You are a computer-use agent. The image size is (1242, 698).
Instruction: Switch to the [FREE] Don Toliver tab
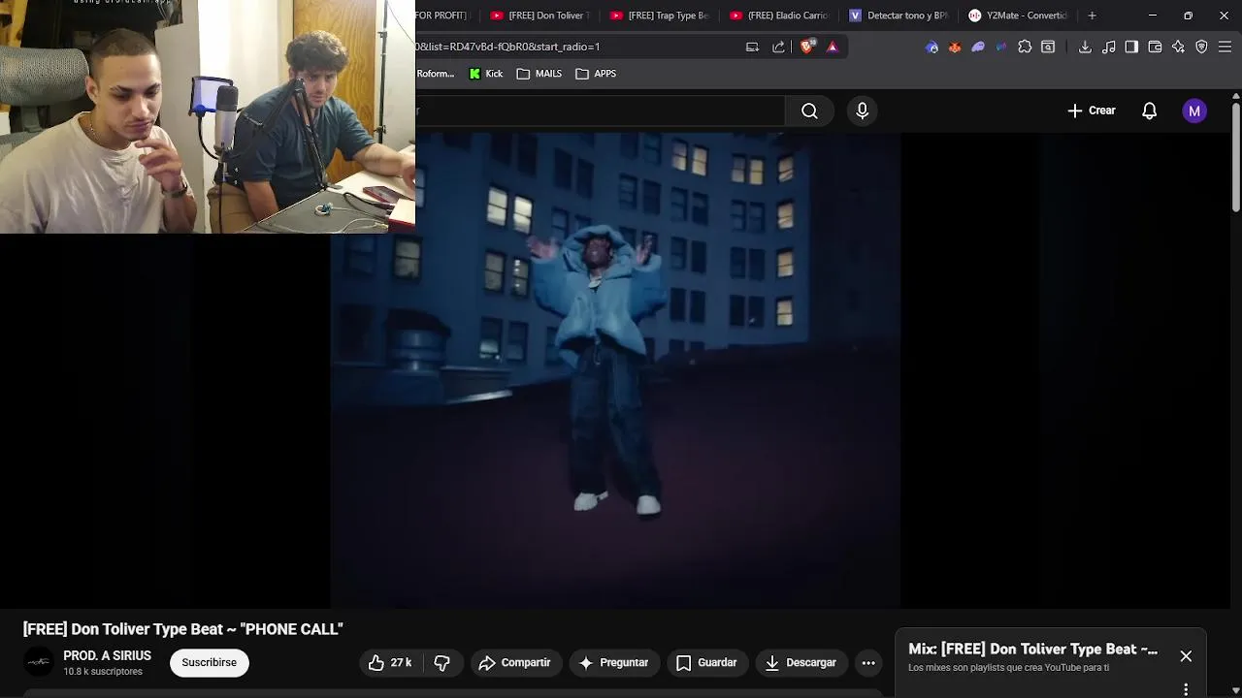pyautogui.click(x=540, y=16)
